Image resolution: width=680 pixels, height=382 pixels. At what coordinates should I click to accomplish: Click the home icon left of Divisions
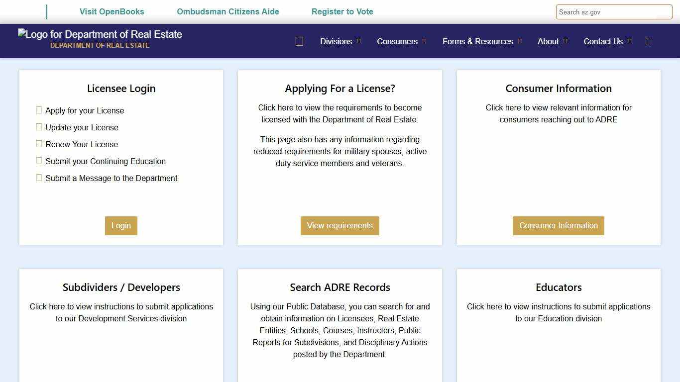point(299,41)
